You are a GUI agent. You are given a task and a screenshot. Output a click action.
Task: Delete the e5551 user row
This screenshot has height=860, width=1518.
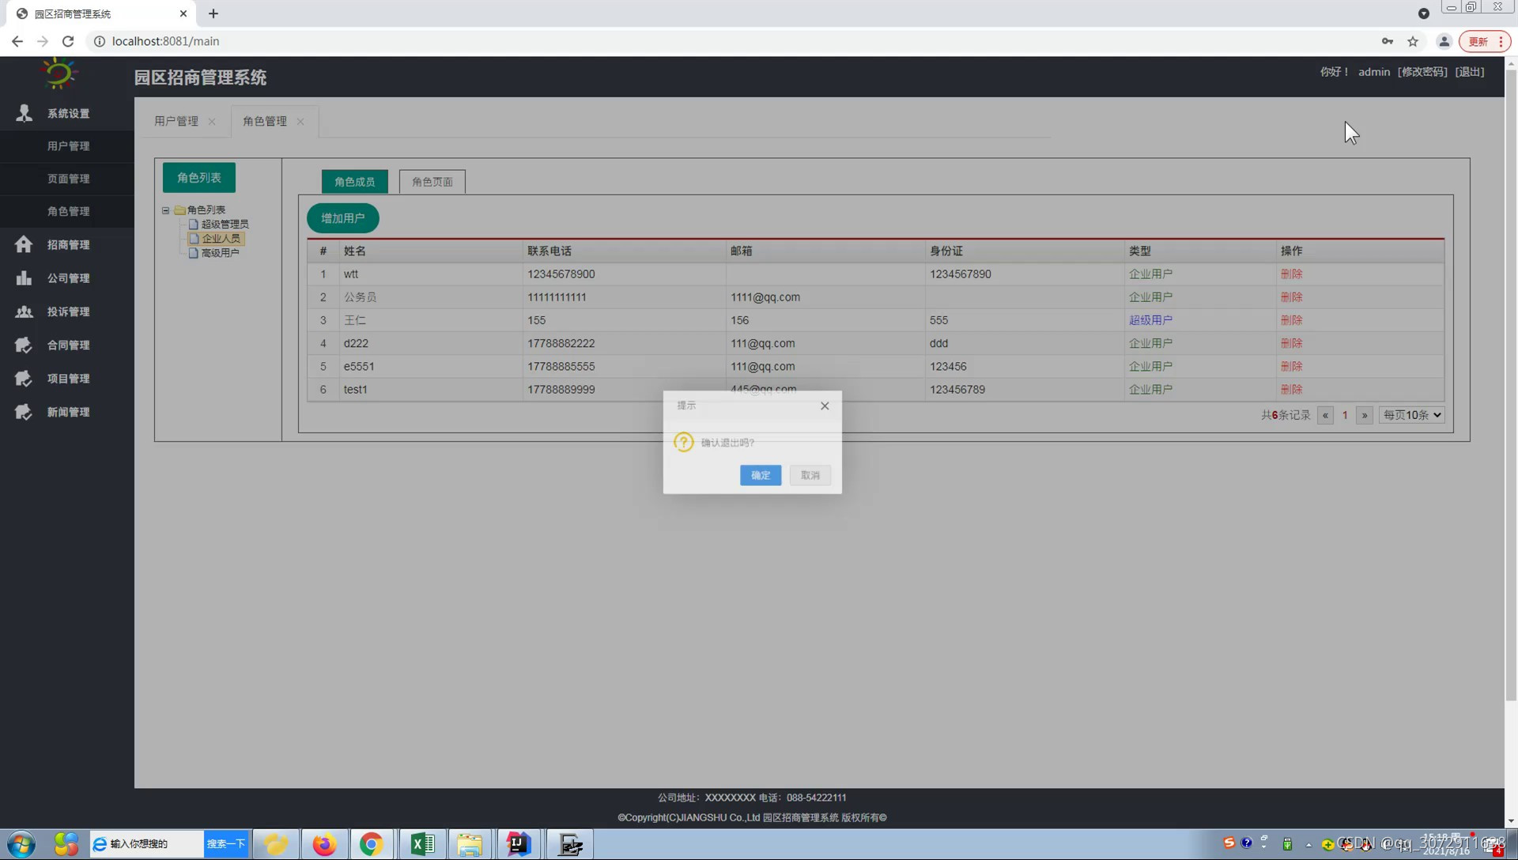(x=1291, y=366)
